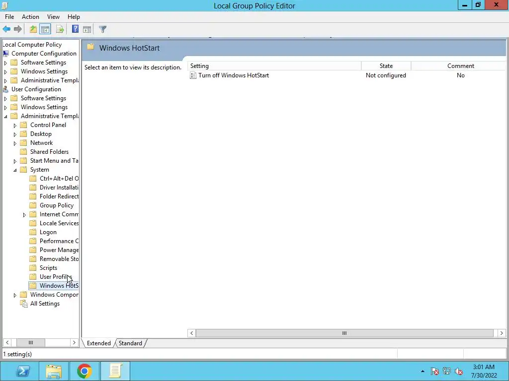Click the Forward arrow in toolbar
Screen dimensions: 509x381
18,29
